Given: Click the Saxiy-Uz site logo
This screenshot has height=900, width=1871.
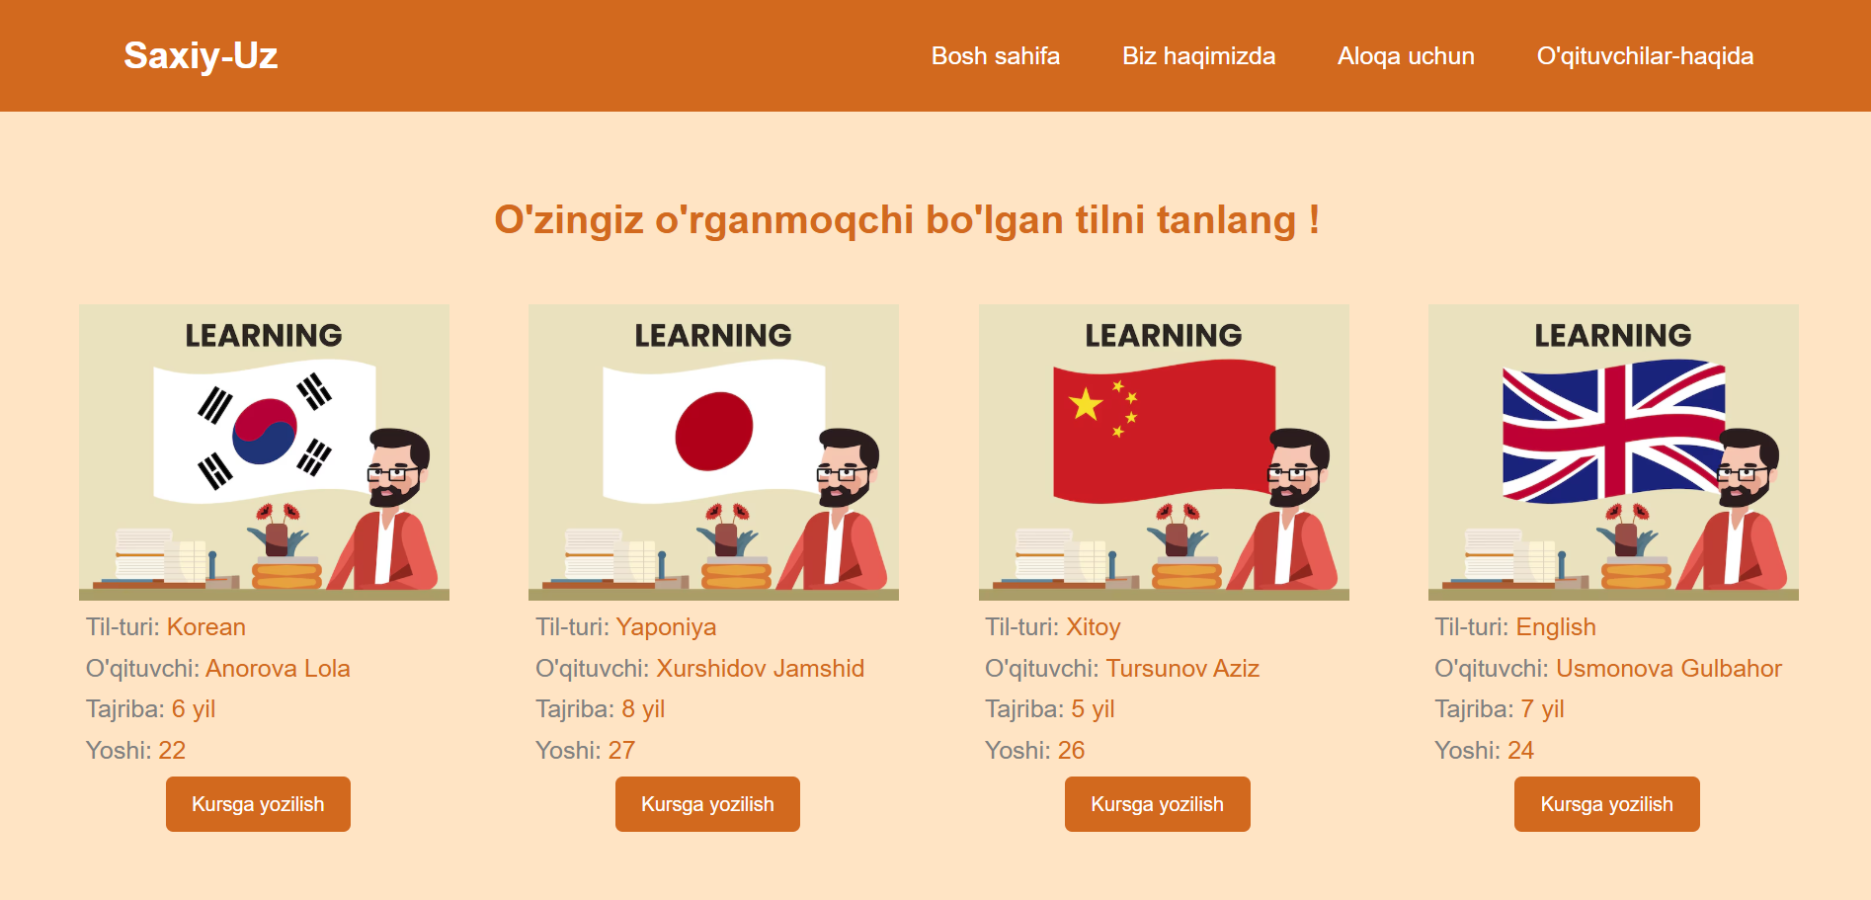Looking at the screenshot, I should point(201,55).
